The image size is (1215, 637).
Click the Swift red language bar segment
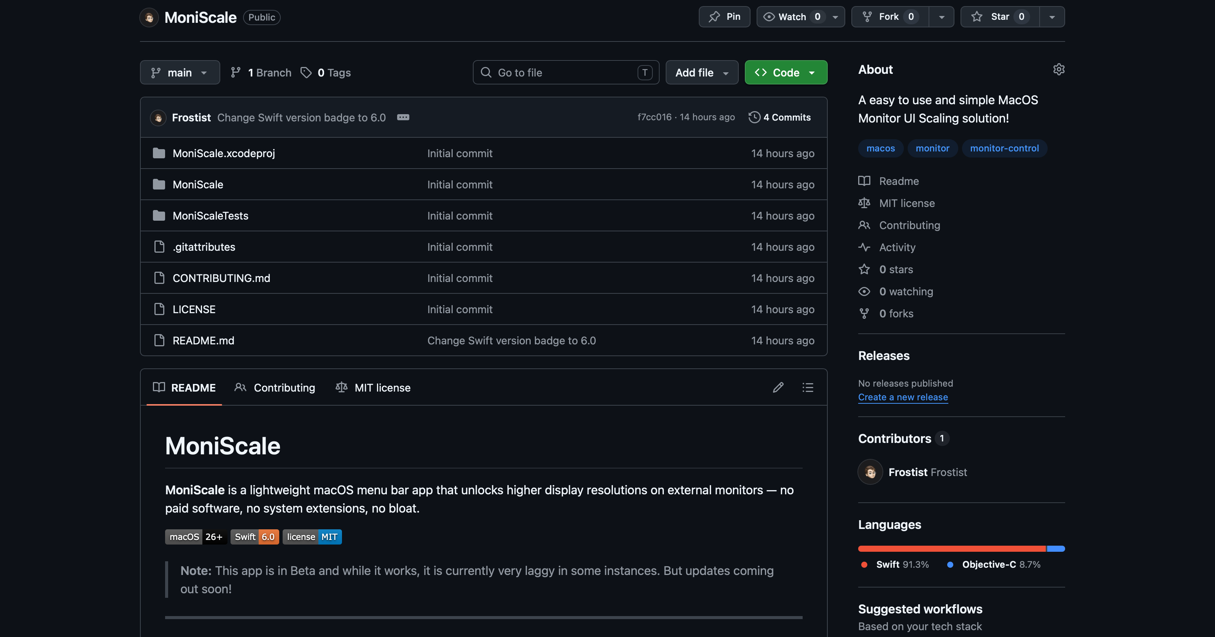point(952,549)
